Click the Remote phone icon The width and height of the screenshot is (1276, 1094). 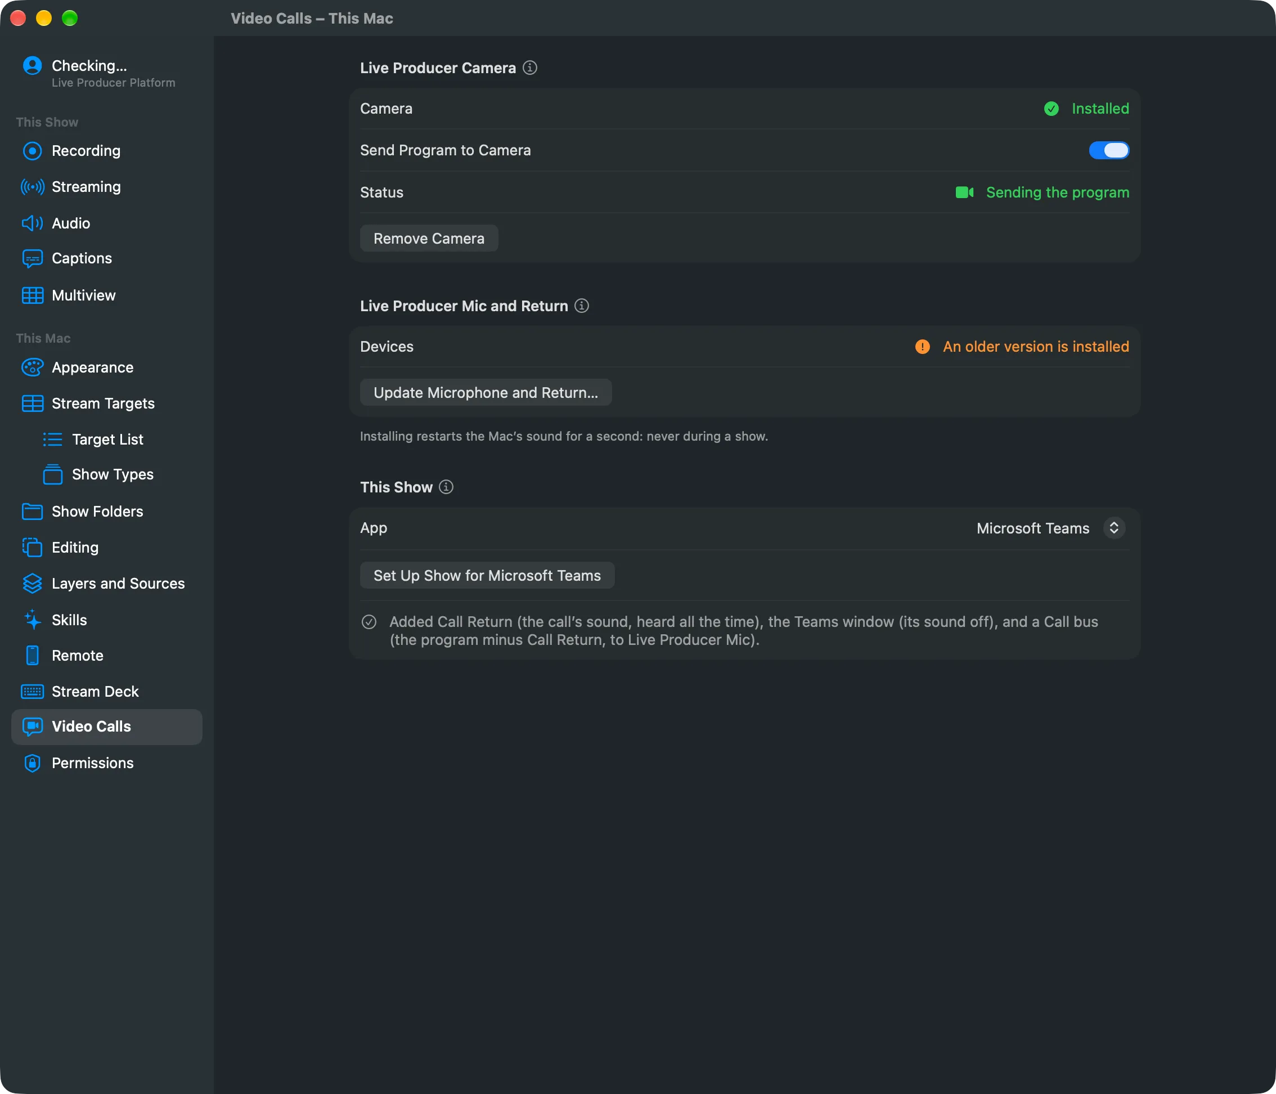pos(32,656)
